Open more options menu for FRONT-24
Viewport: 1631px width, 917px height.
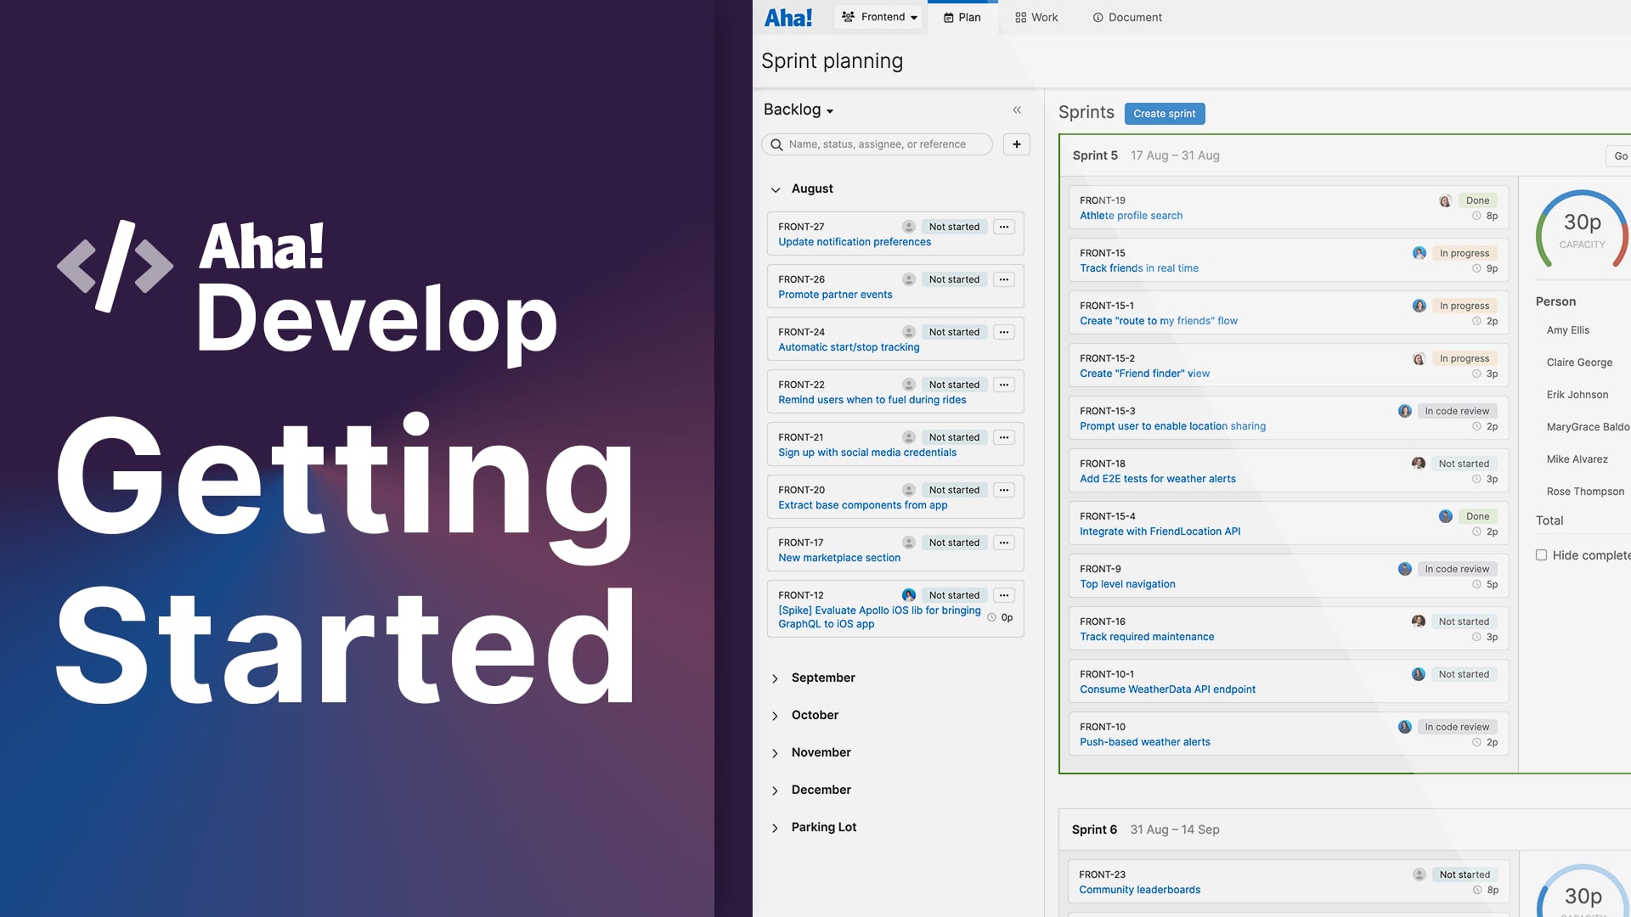[1004, 332]
